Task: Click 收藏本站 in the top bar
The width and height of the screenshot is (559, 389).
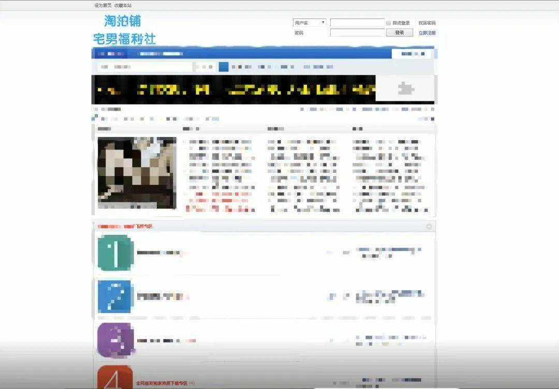Action: [123, 5]
